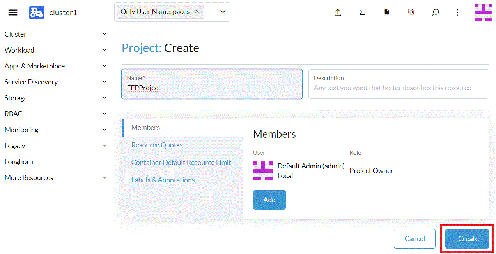Open the hamburger navigation menu
496x254 pixels.
(x=13, y=12)
